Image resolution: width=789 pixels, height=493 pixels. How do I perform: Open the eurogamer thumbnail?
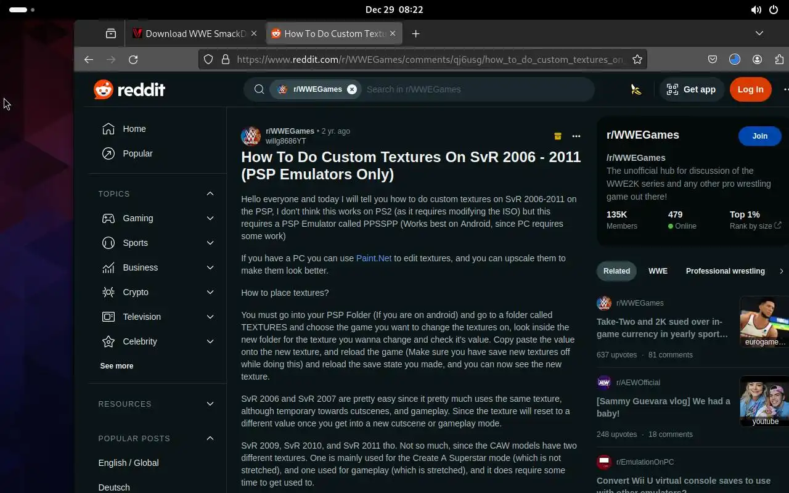point(764,322)
